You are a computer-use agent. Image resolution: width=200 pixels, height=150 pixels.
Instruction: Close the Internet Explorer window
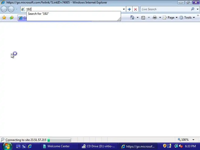pos(196,2)
